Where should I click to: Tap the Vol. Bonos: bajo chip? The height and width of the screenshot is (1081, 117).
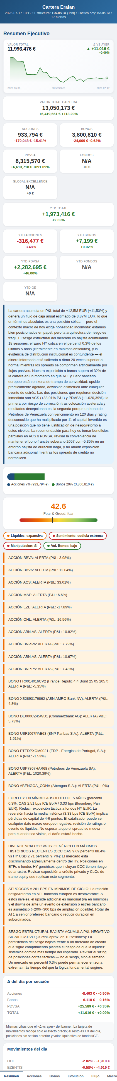62,546
